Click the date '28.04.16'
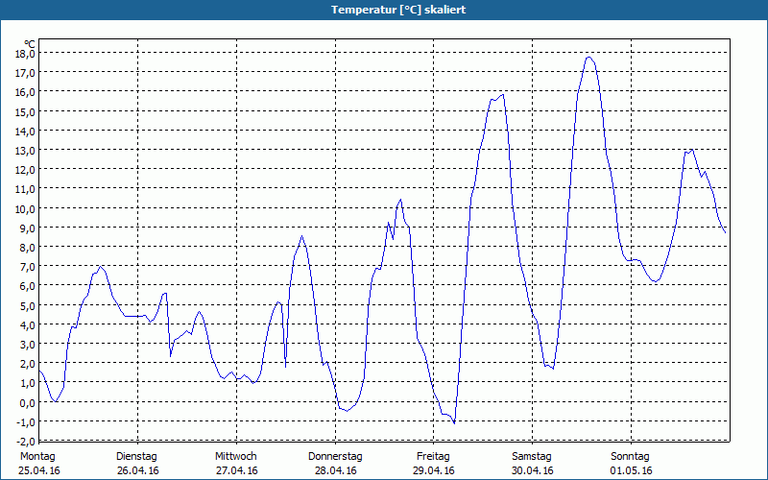This screenshot has height=480, width=768. (335, 471)
